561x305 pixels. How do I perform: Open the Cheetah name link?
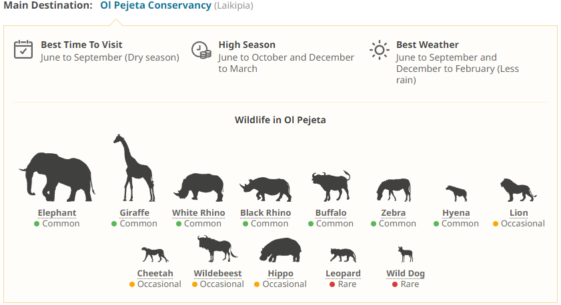coord(155,274)
